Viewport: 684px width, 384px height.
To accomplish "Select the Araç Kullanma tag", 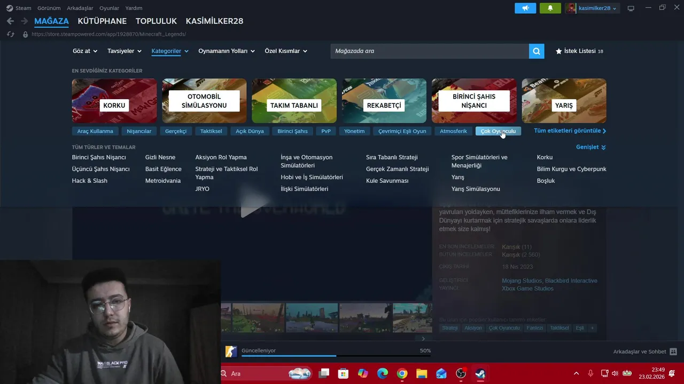I will click(x=95, y=131).
